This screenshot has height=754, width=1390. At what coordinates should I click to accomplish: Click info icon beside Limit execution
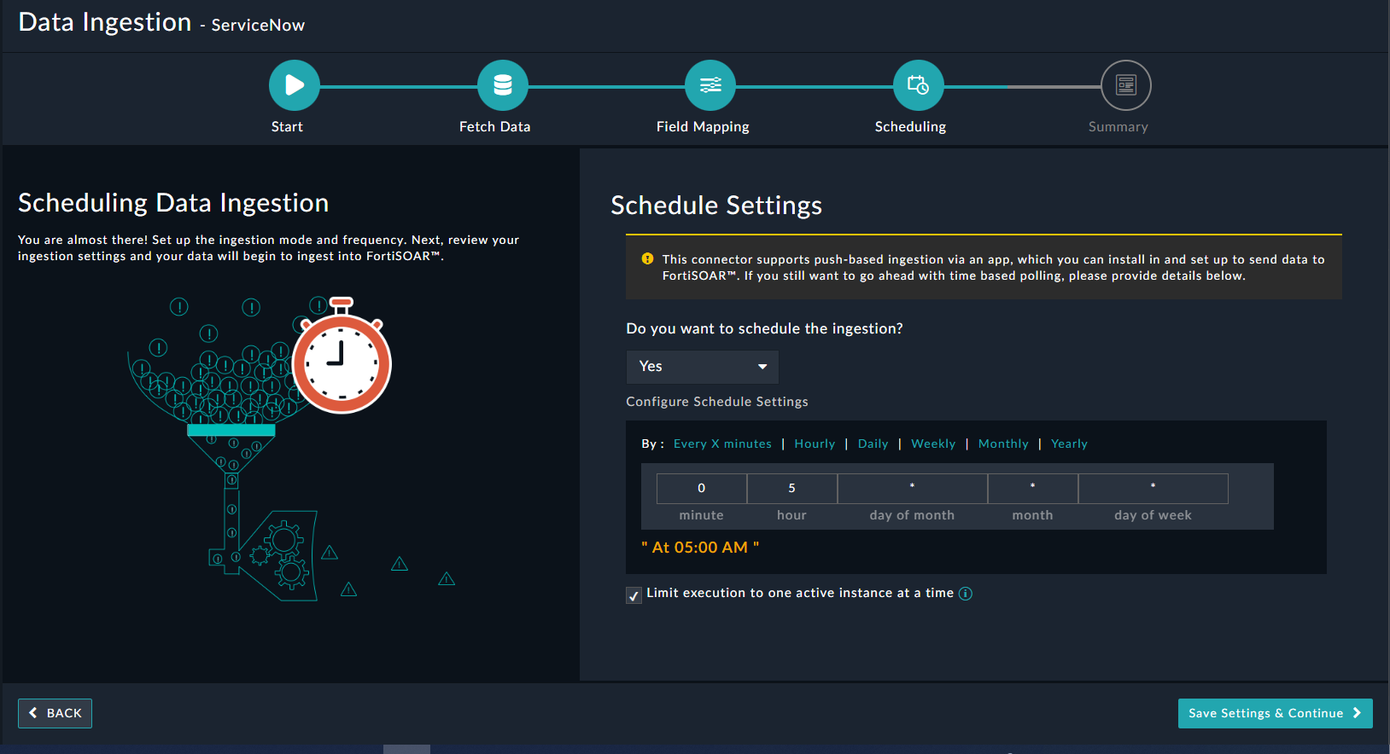tap(966, 594)
